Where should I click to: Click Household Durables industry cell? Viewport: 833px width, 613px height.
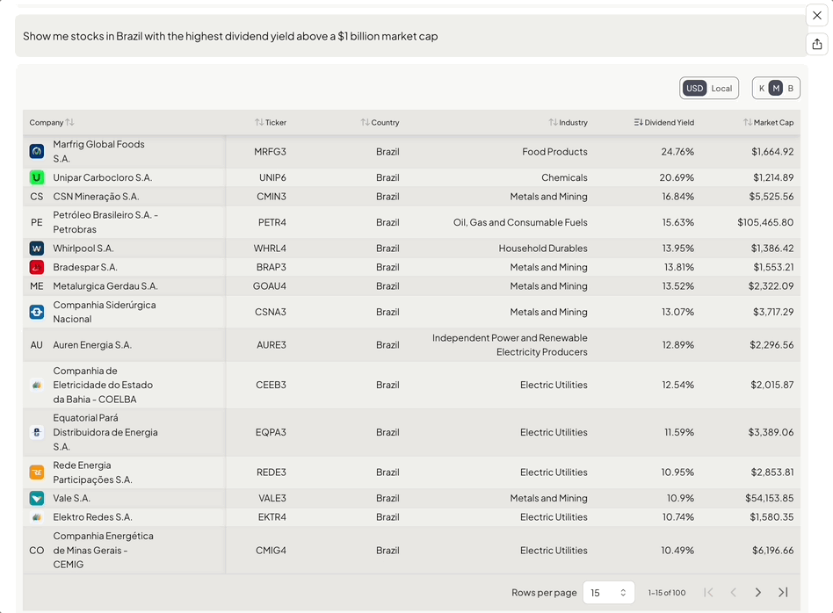click(x=543, y=248)
